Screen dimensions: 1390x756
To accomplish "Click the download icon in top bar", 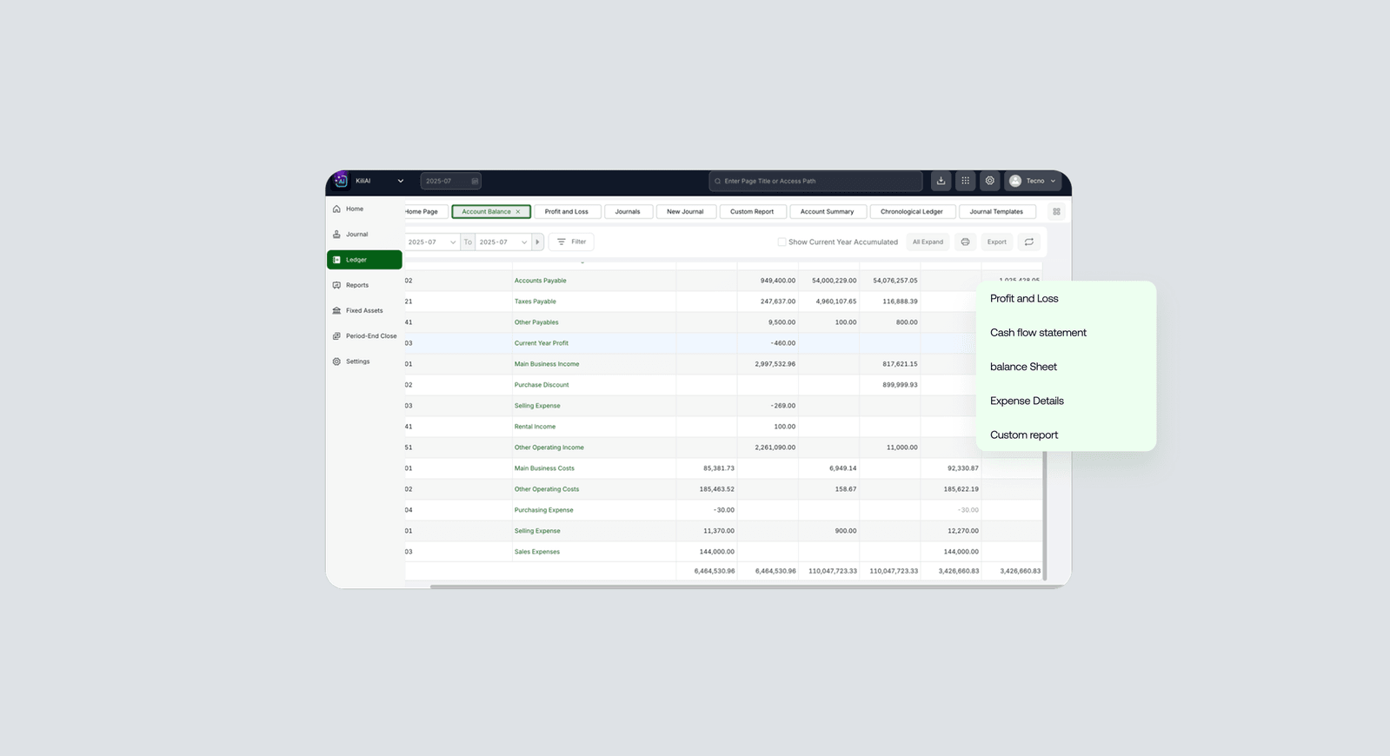I will 941,181.
